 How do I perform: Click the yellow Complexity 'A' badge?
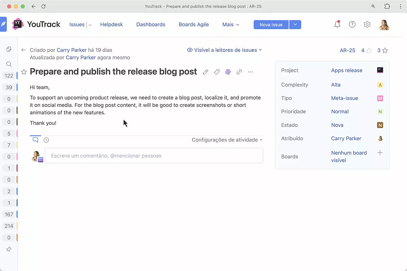[380, 85]
